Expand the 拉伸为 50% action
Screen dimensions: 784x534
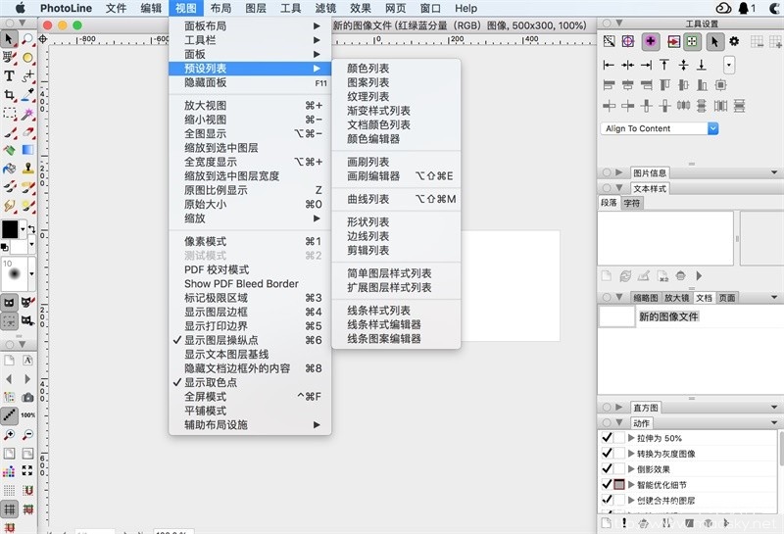click(631, 438)
